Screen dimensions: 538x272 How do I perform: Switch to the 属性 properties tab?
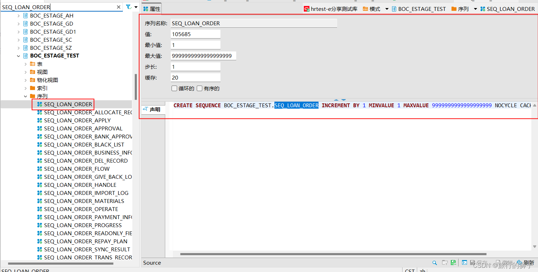click(x=152, y=9)
